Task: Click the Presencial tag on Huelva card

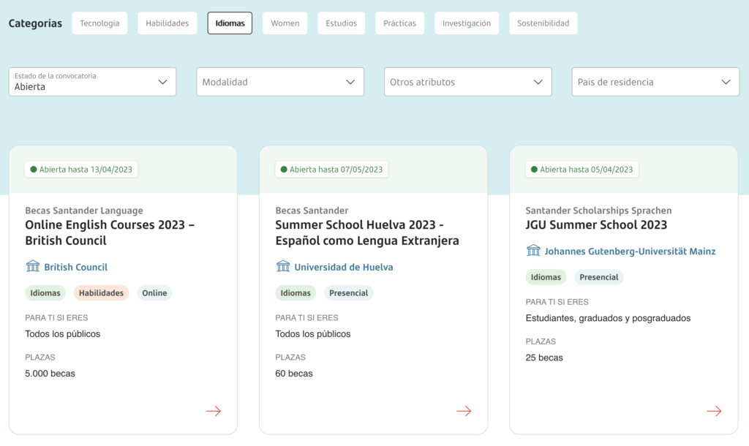Action: pyautogui.click(x=349, y=292)
